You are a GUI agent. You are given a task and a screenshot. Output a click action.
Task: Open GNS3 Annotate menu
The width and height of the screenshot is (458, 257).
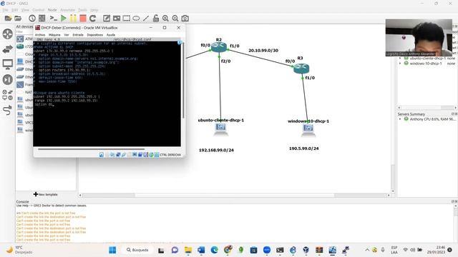[x=67, y=10]
